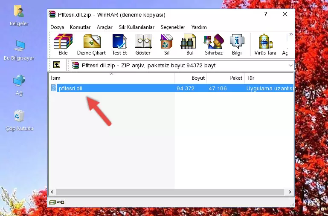Screen dimensions: 328x216
Task: Click the Ekle (Add) toolbar icon
Action: [63, 44]
